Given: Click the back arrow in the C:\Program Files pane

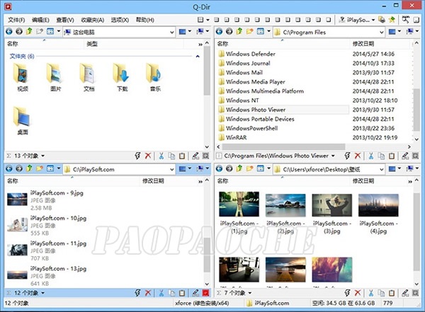Looking at the screenshot, I should (x=220, y=32).
